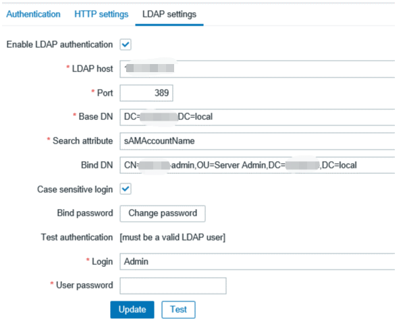Click the "Enable LDAP authentication" label text

tap(59, 44)
